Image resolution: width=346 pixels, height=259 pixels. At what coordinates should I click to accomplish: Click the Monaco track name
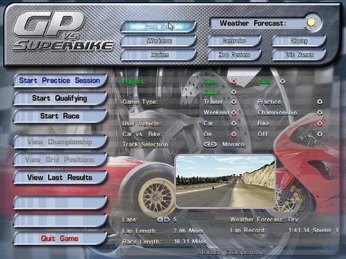coord(233,145)
